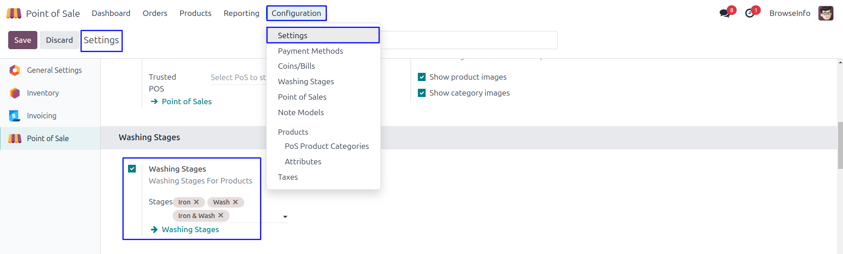Remove the Wash stage tag
Image resolution: width=843 pixels, height=254 pixels.
coord(236,202)
